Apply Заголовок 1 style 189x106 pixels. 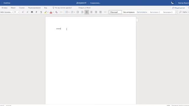point(142,12)
